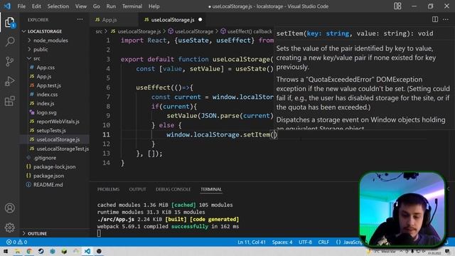The height and width of the screenshot is (256, 455).
Task: Open the Run and Debug view
Action: click(9, 81)
